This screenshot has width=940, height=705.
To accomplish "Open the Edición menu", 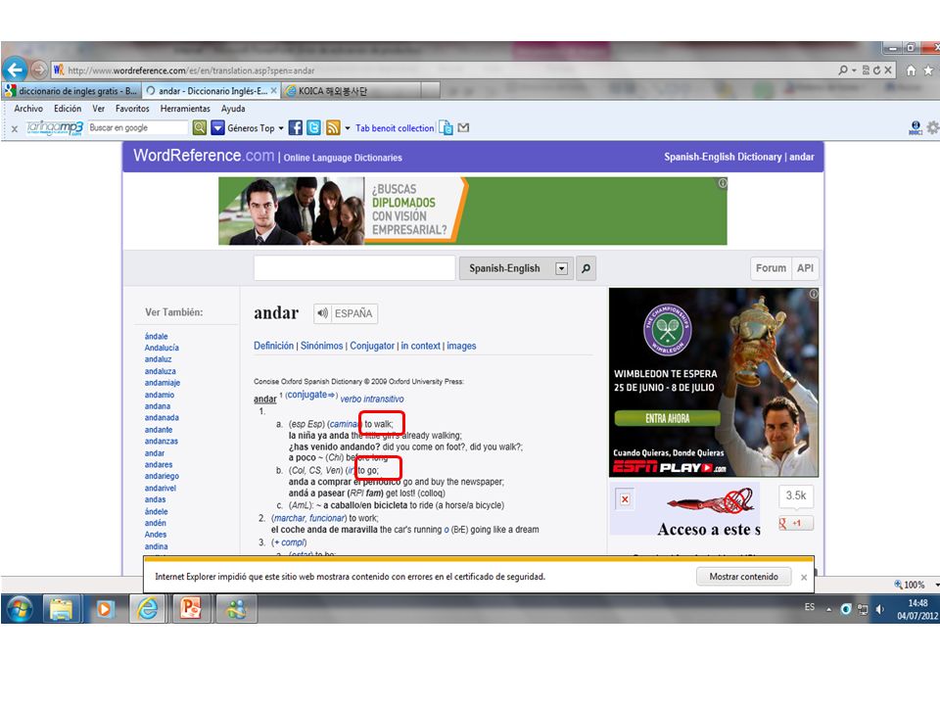I will click(68, 109).
